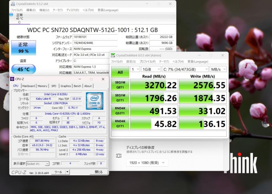Close the CrystalDiskMark window

tap(222, 55)
